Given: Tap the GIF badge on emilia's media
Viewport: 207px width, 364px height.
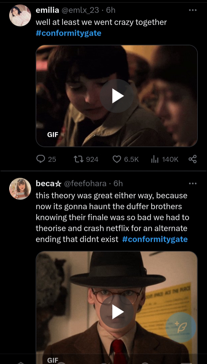Looking at the screenshot, I should point(53,134).
